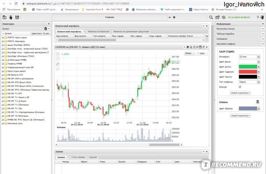The width and height of the screenshot is (266, 174).
Task: Zoom in chart with plus button
Action: [x=58, y=54]
